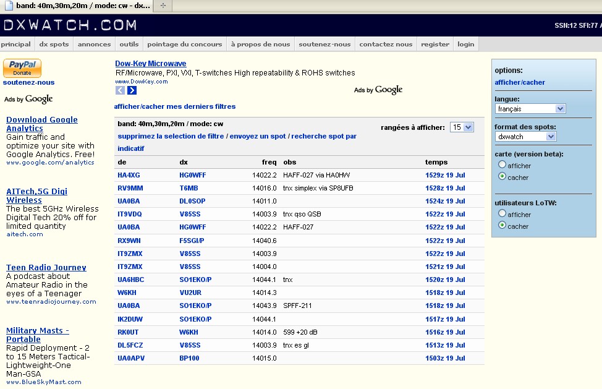The width and height of the screenshot is (602, 389).
Task: Click 'F5SGI/P' callsign in dx column
Action: [x=192, y=241]
